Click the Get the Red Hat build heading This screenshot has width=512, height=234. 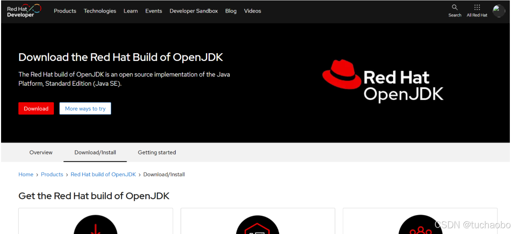[x=94, y=196]
